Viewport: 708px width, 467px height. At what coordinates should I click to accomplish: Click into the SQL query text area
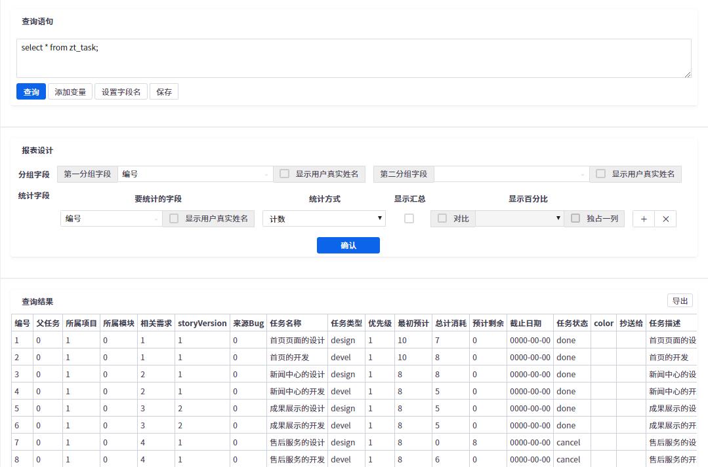(353, 58)
